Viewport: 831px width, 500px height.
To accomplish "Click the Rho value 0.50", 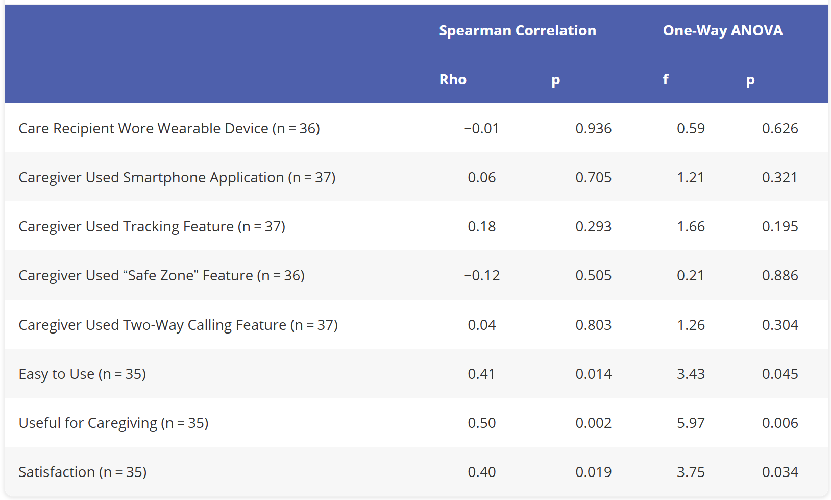I will coord(482,423).
